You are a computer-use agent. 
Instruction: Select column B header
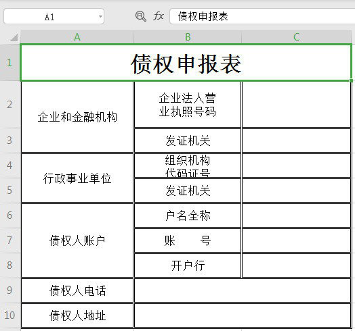(x=188, y=36)
